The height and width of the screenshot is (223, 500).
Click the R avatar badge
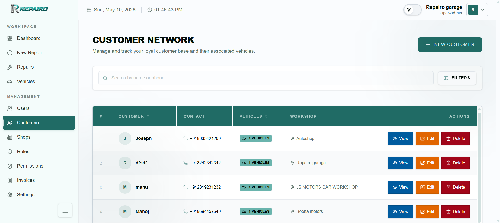(x=473, y=10)
